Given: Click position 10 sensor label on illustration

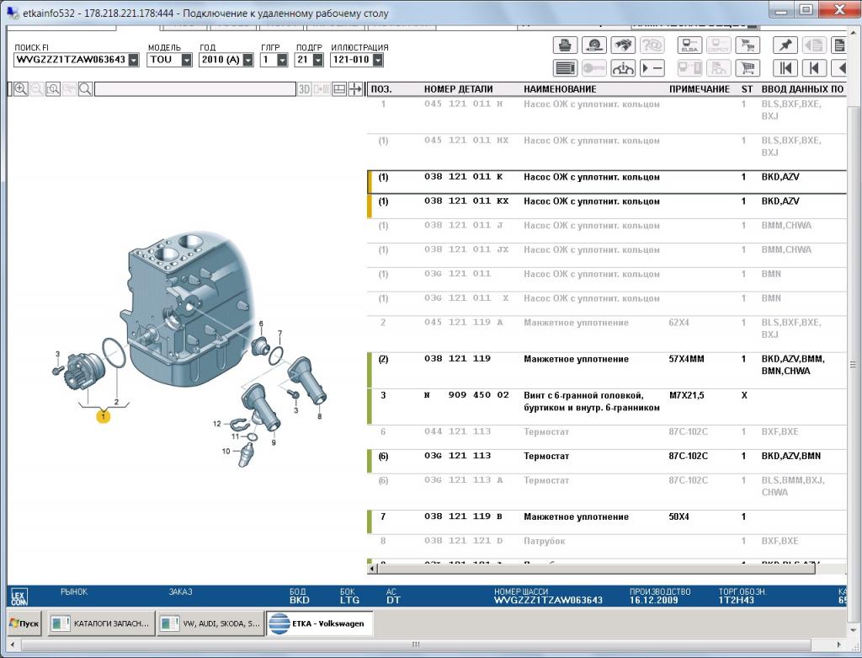Looking at the screenshot, I should point(226,451).
